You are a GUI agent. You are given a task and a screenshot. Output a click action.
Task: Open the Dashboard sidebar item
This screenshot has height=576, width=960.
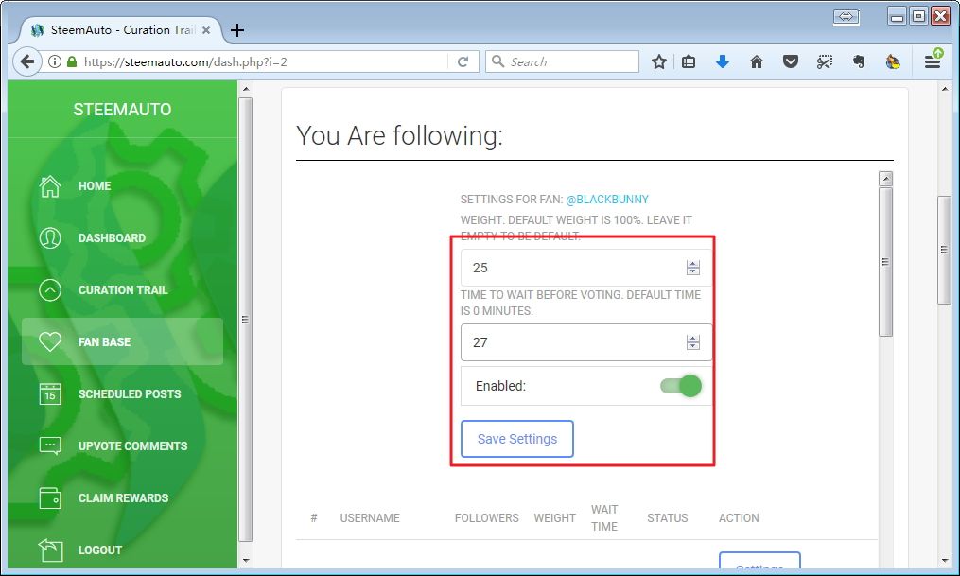[122, 238]
